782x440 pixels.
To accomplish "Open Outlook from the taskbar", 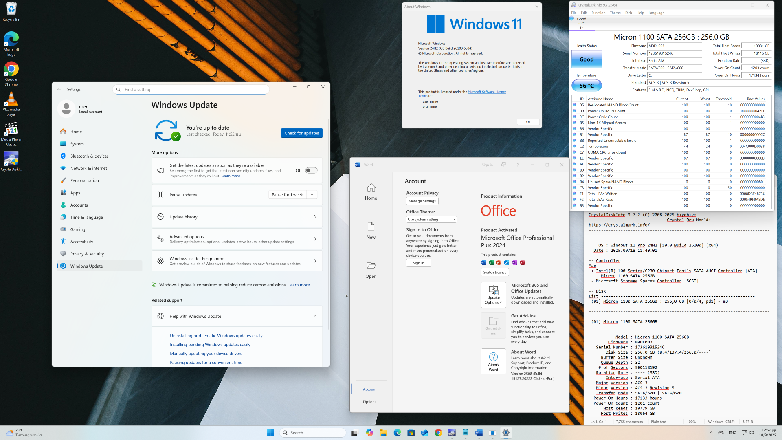I will (425, 433).
